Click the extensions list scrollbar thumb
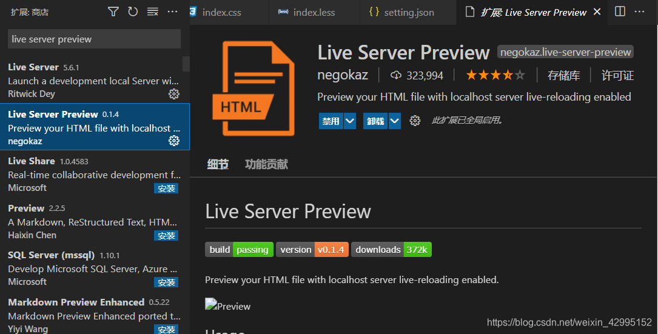The height and width of the screenshot is (334, 658). pyautogui.click(x=186, y=64)
